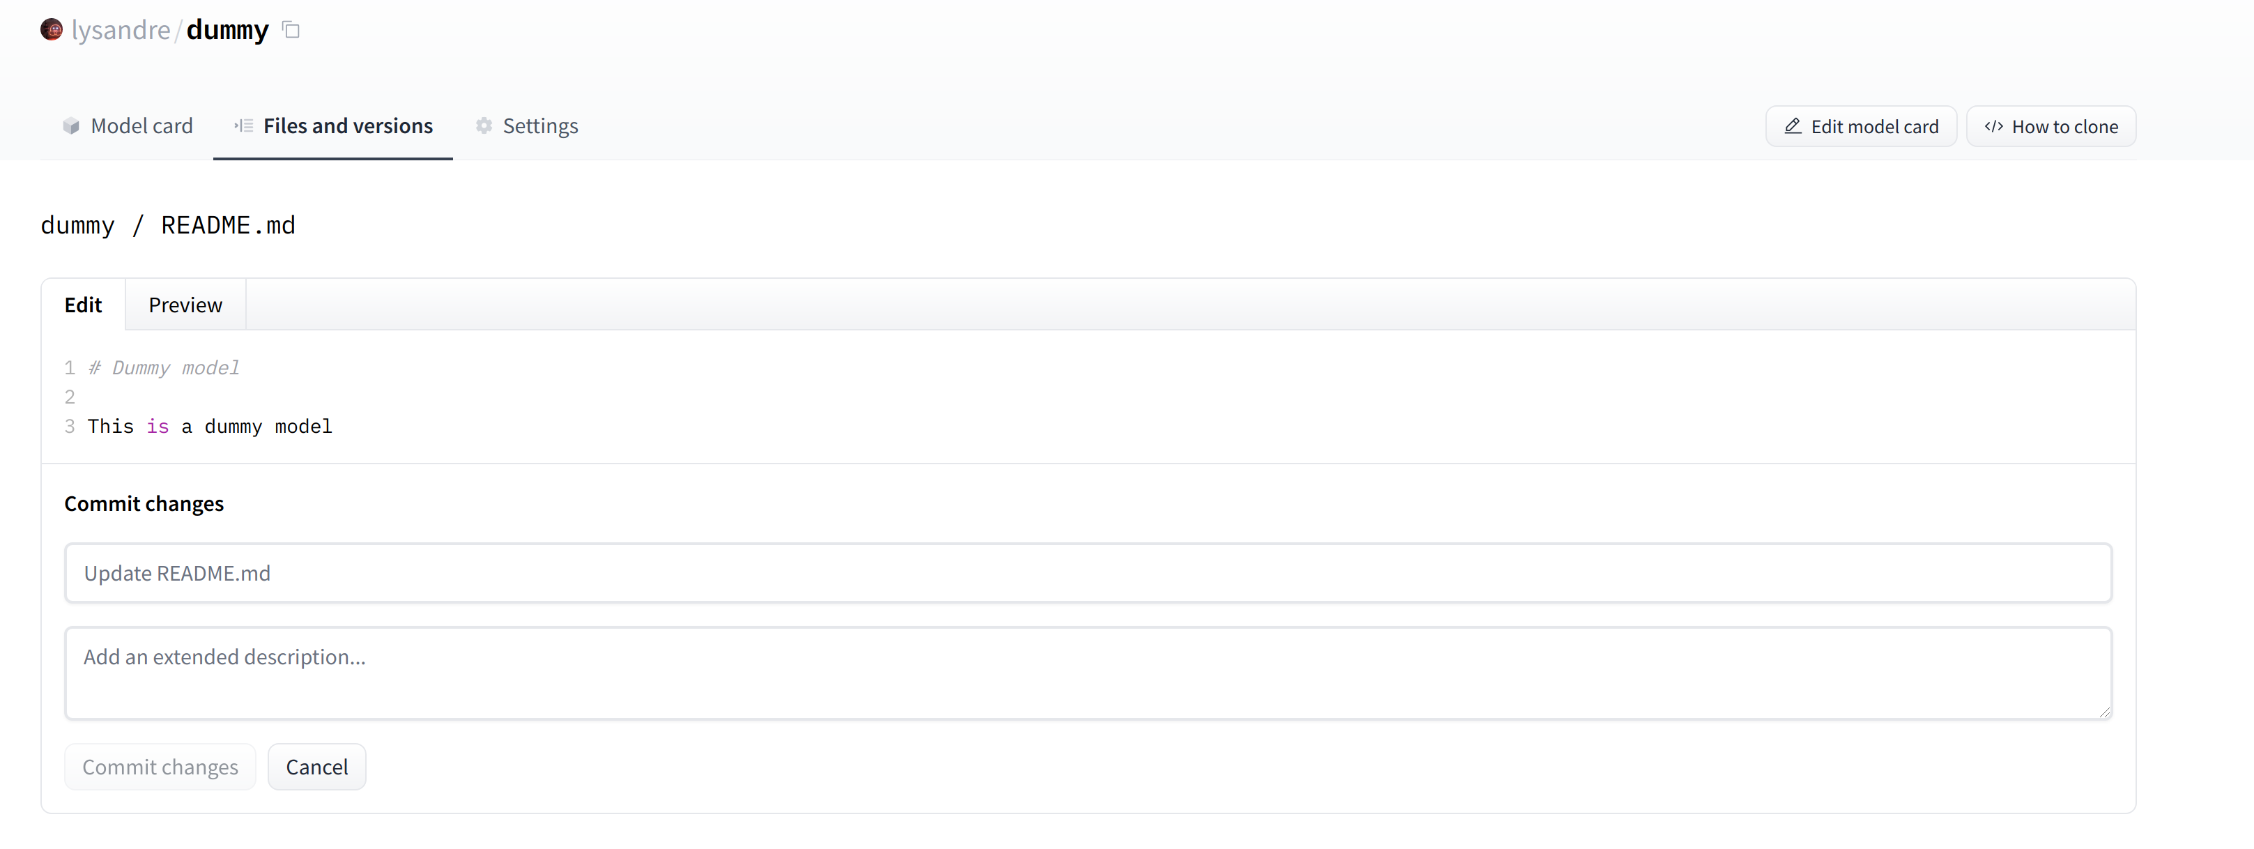Select line 3 in the README editor
2254x849 pixels.
210,427
